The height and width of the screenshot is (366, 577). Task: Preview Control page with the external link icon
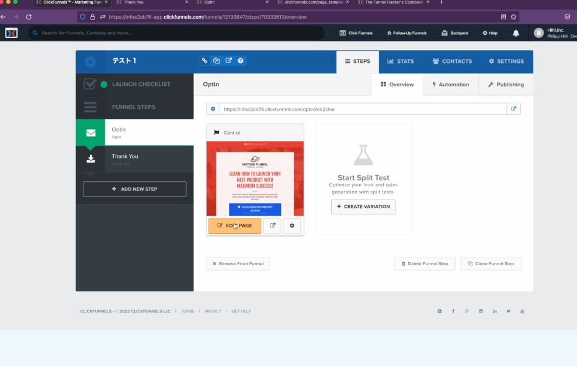click(272, 226)
